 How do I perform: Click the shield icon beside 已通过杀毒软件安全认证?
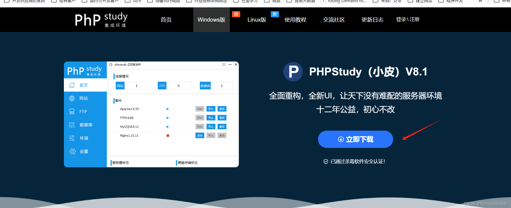coord(326,162)
